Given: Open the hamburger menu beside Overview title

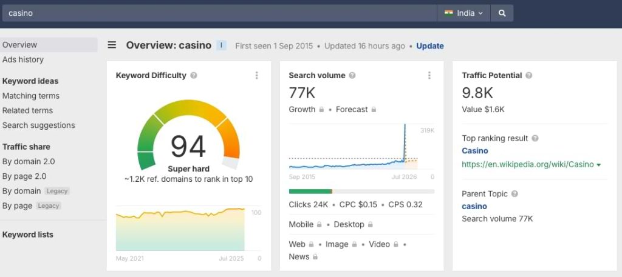Looking at the screenshot, I should click(x=112, y=45).
